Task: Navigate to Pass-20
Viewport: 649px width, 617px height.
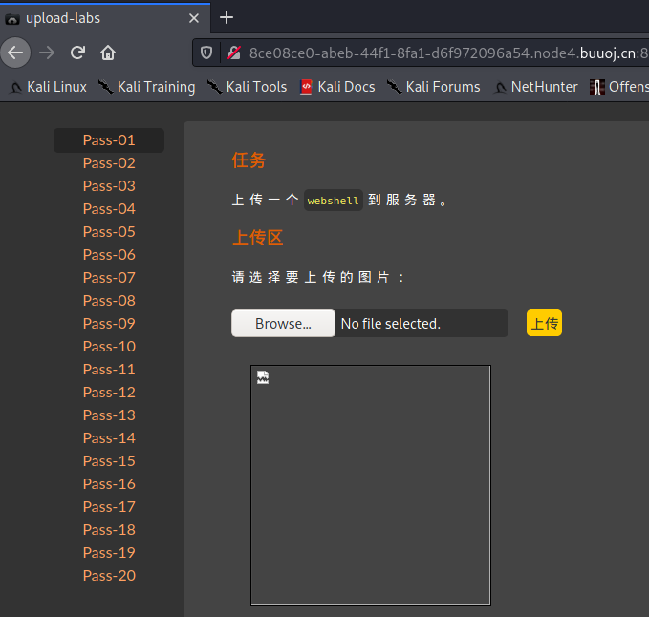Action: 109,576
